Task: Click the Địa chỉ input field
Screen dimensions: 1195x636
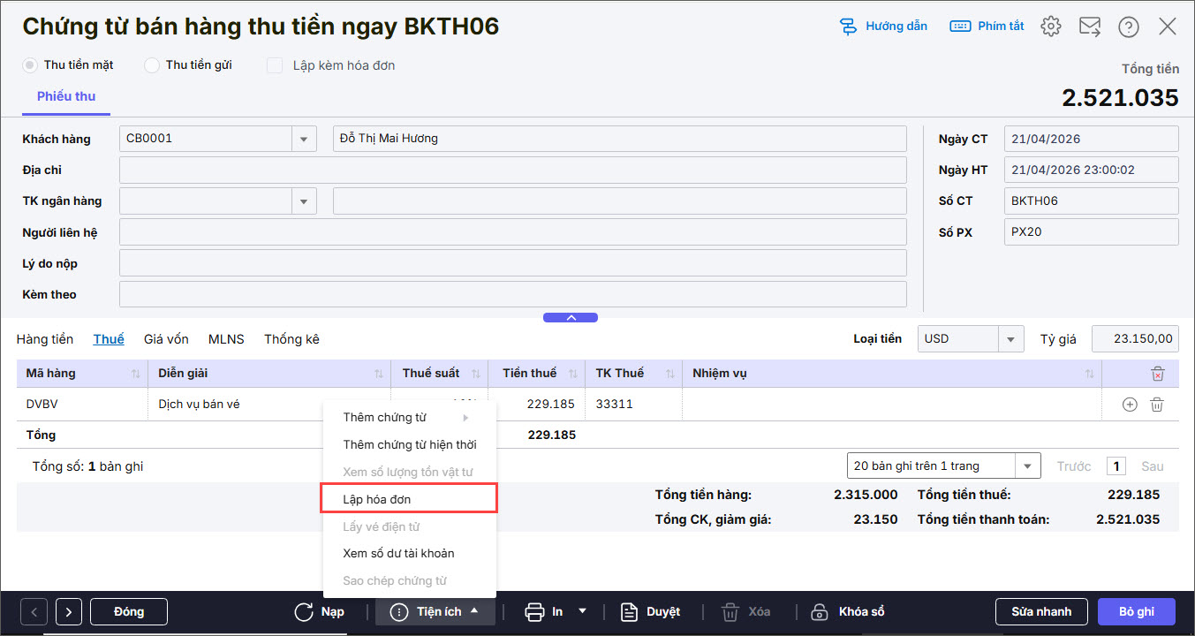Action: point(512,170)
